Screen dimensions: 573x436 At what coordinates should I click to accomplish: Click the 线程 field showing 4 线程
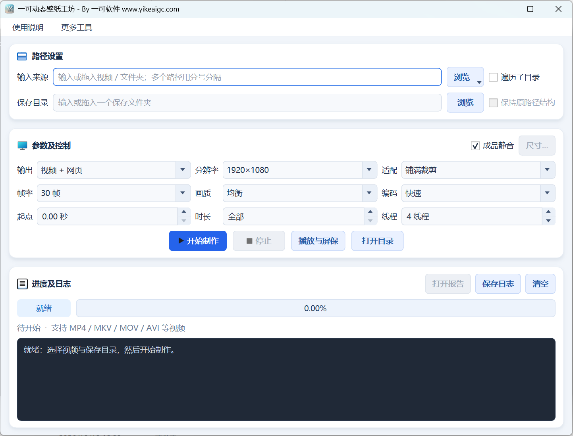point(472,217)
